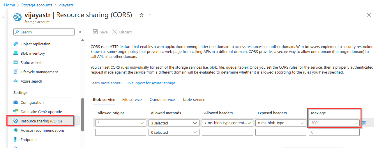This screenshot has height=148, width=378.
Task: Switch to Table service tab
Action: tap(194, 99)
